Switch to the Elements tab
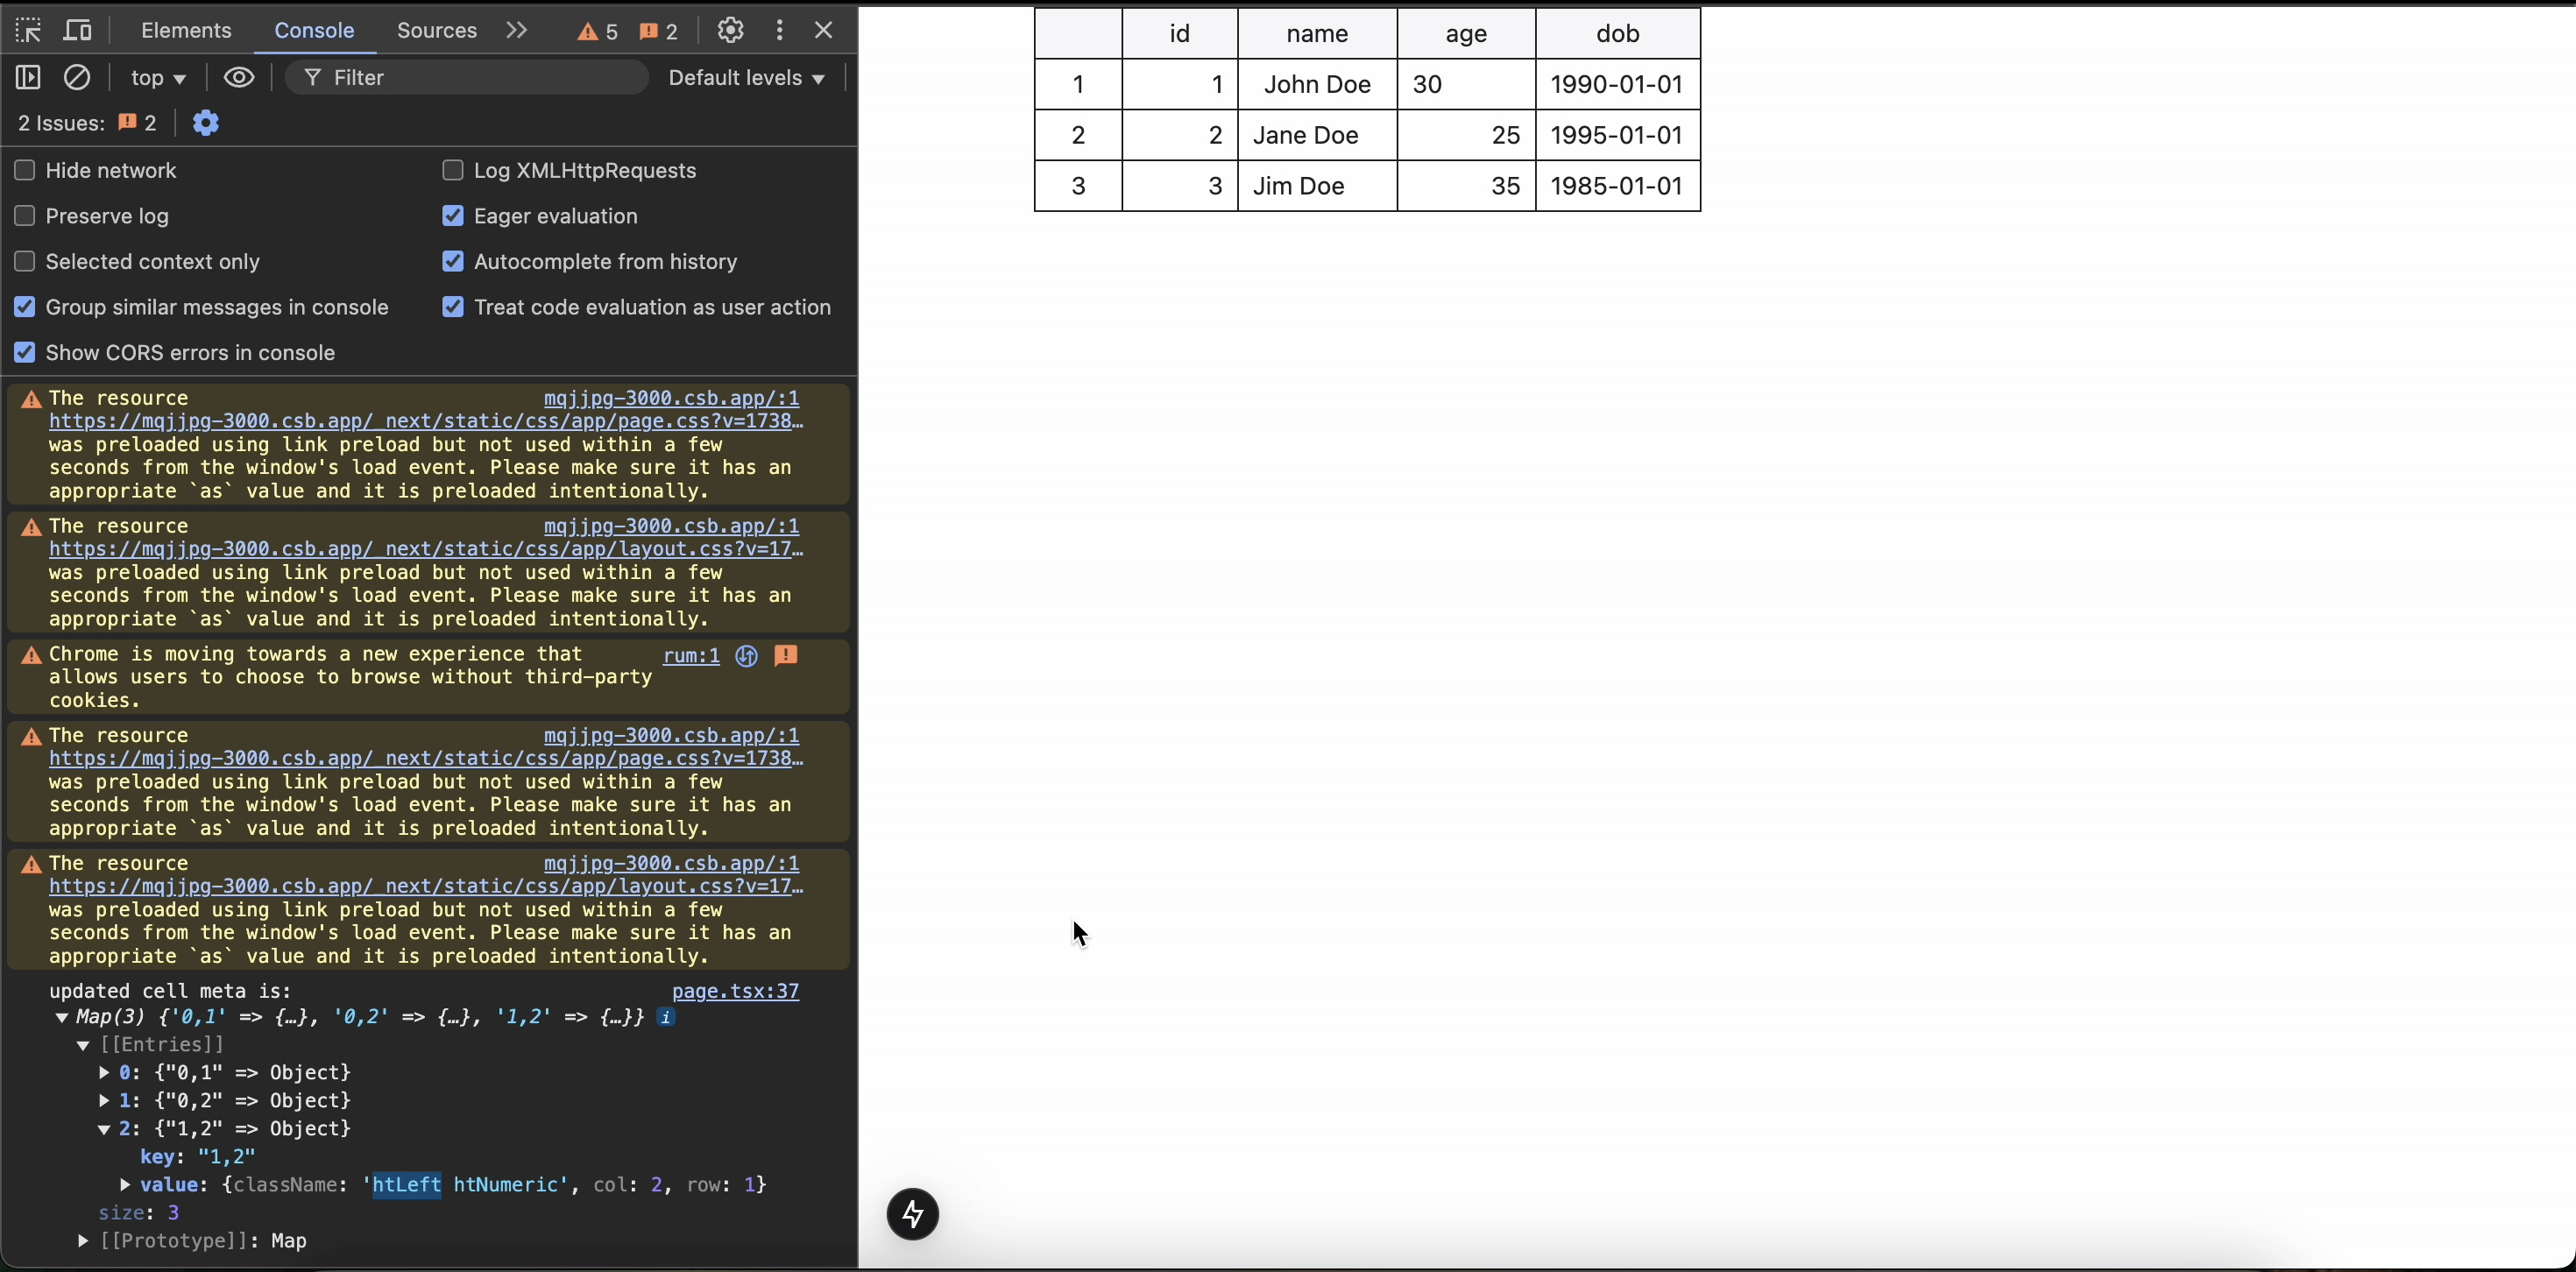The image size is (2576, 1272). 186,31
